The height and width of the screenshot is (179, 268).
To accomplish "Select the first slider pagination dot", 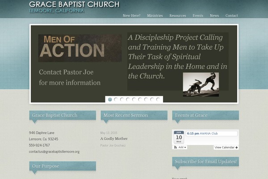I will (110, 99).
